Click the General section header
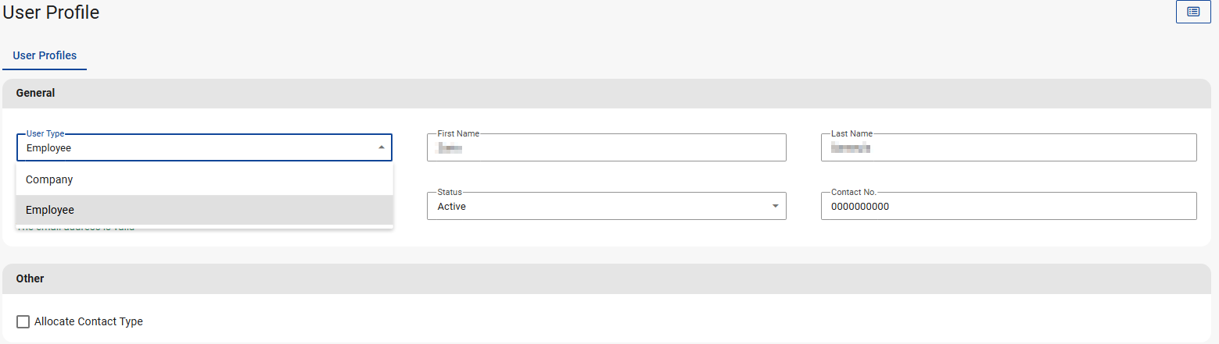 point(36,93)
